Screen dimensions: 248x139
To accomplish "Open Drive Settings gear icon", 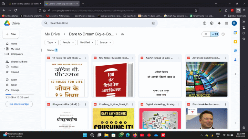I will point(212,23).
